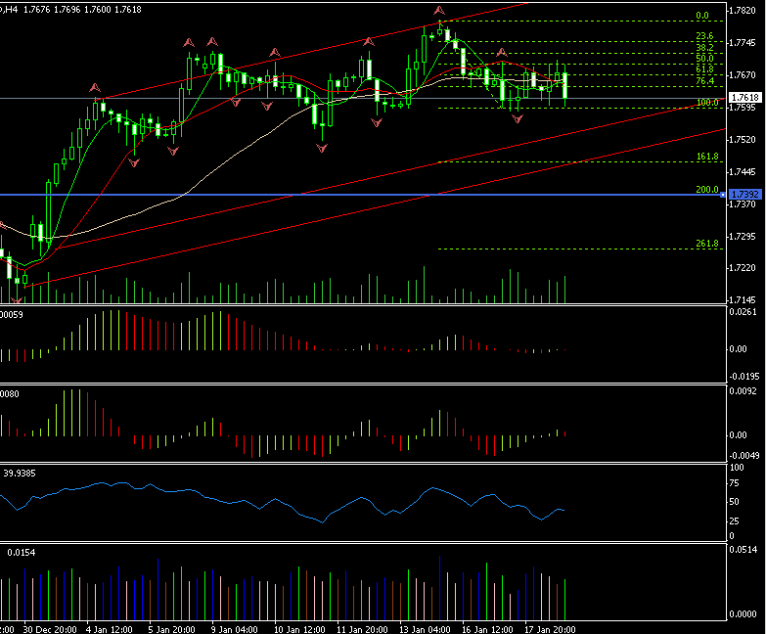Viewport: 766px width, 634px height.
Task: Click the 0.0092 scale value
Action: pos(743,391)
